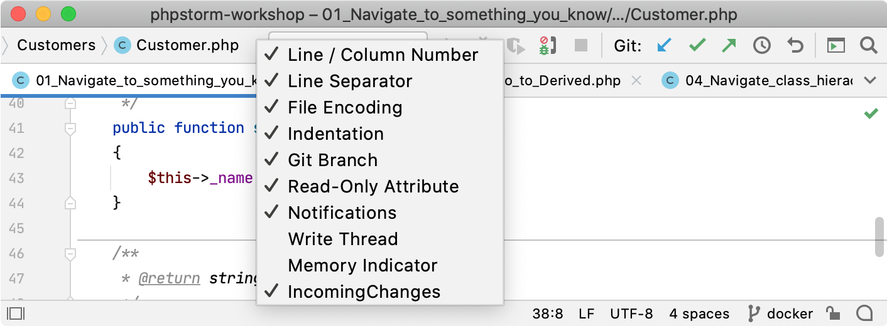Click the Git Rollback undo icon
Image resolution: width=887 pixels, height=326 pixels.
pyautogui.click(x=795, y=45)
